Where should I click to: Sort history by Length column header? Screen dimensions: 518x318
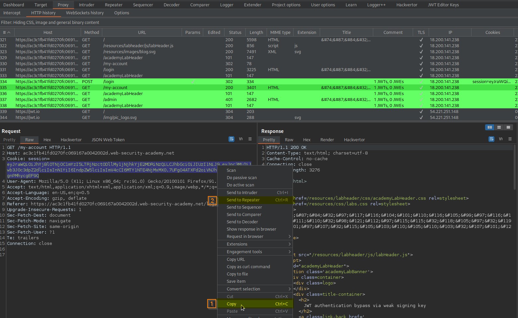point(256,33)
